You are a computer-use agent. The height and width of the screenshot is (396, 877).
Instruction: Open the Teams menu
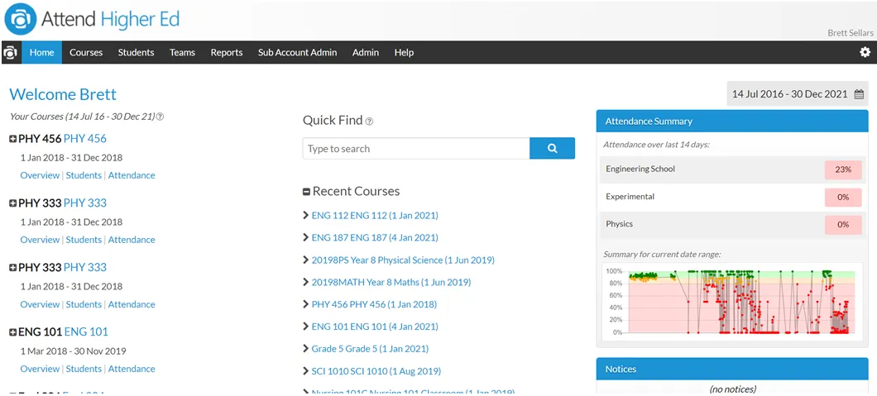point(182,53)
